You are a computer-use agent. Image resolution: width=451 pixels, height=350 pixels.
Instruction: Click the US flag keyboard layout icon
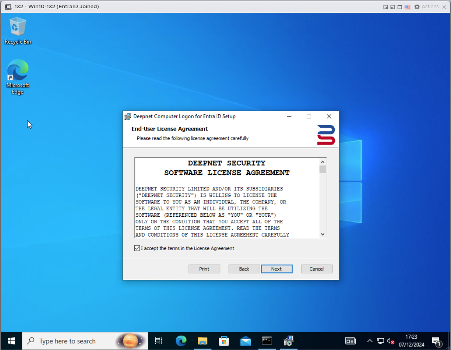point(407,7)
